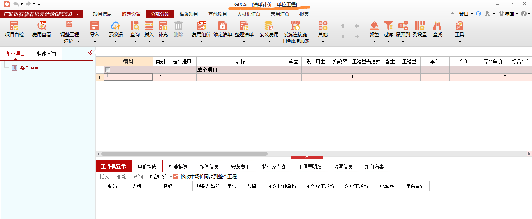Open the 颜色 dropdown arrow

374,41
